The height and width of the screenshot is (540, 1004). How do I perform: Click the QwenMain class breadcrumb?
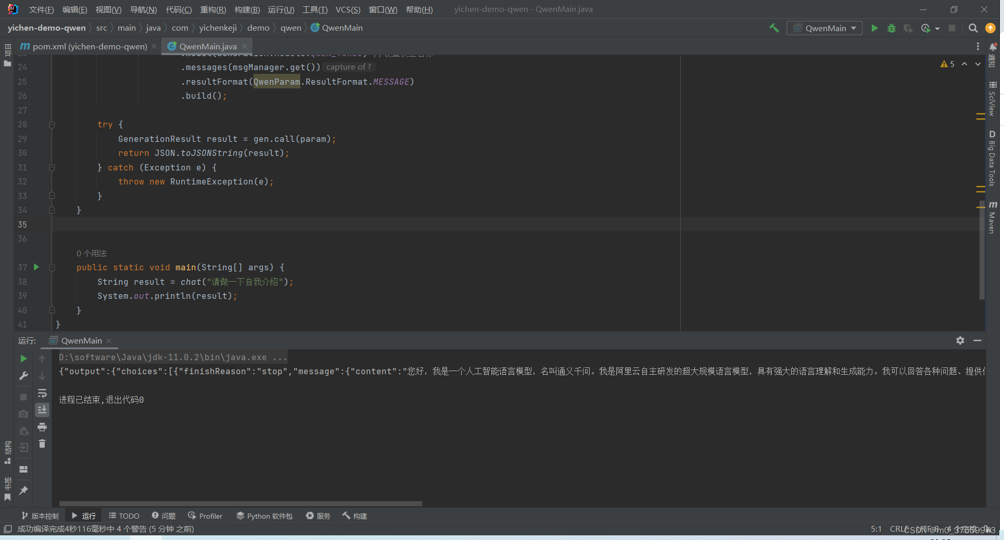(337, 28)
